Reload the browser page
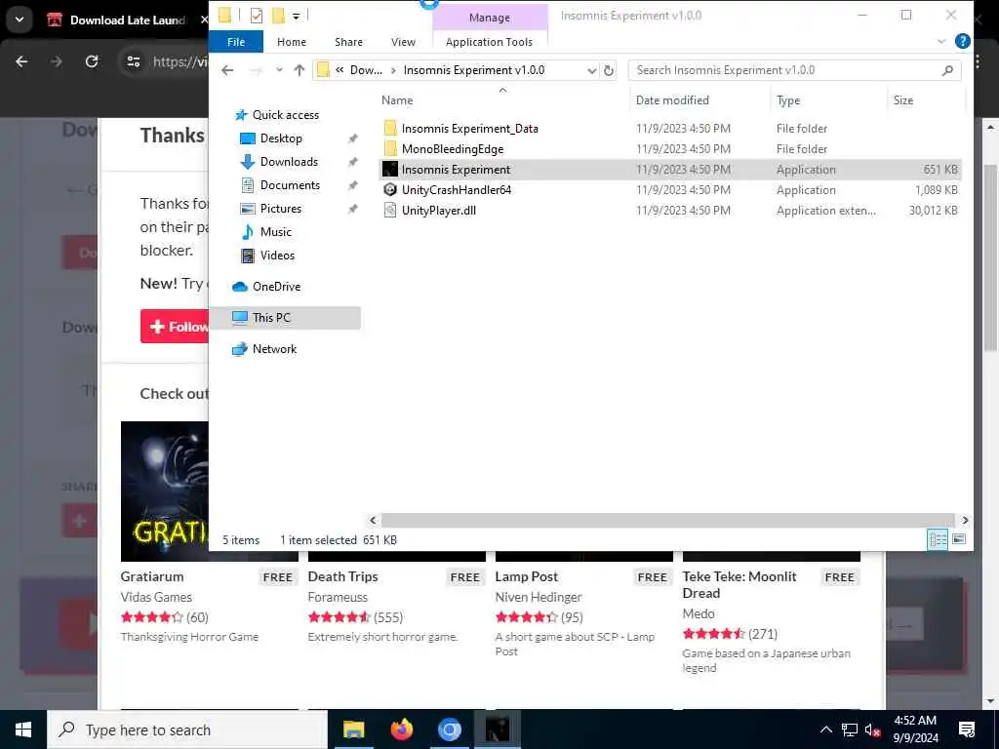The height and width of the screenshot is (749, 999). (92, 61)
